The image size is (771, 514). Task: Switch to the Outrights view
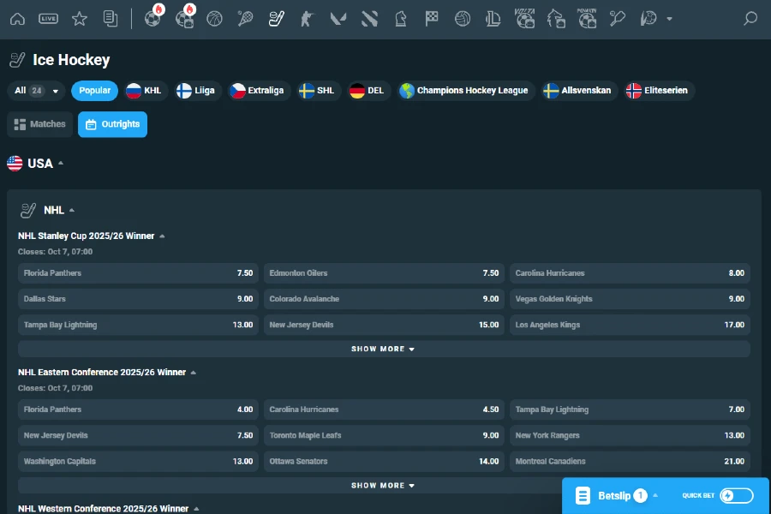[112, 124]
